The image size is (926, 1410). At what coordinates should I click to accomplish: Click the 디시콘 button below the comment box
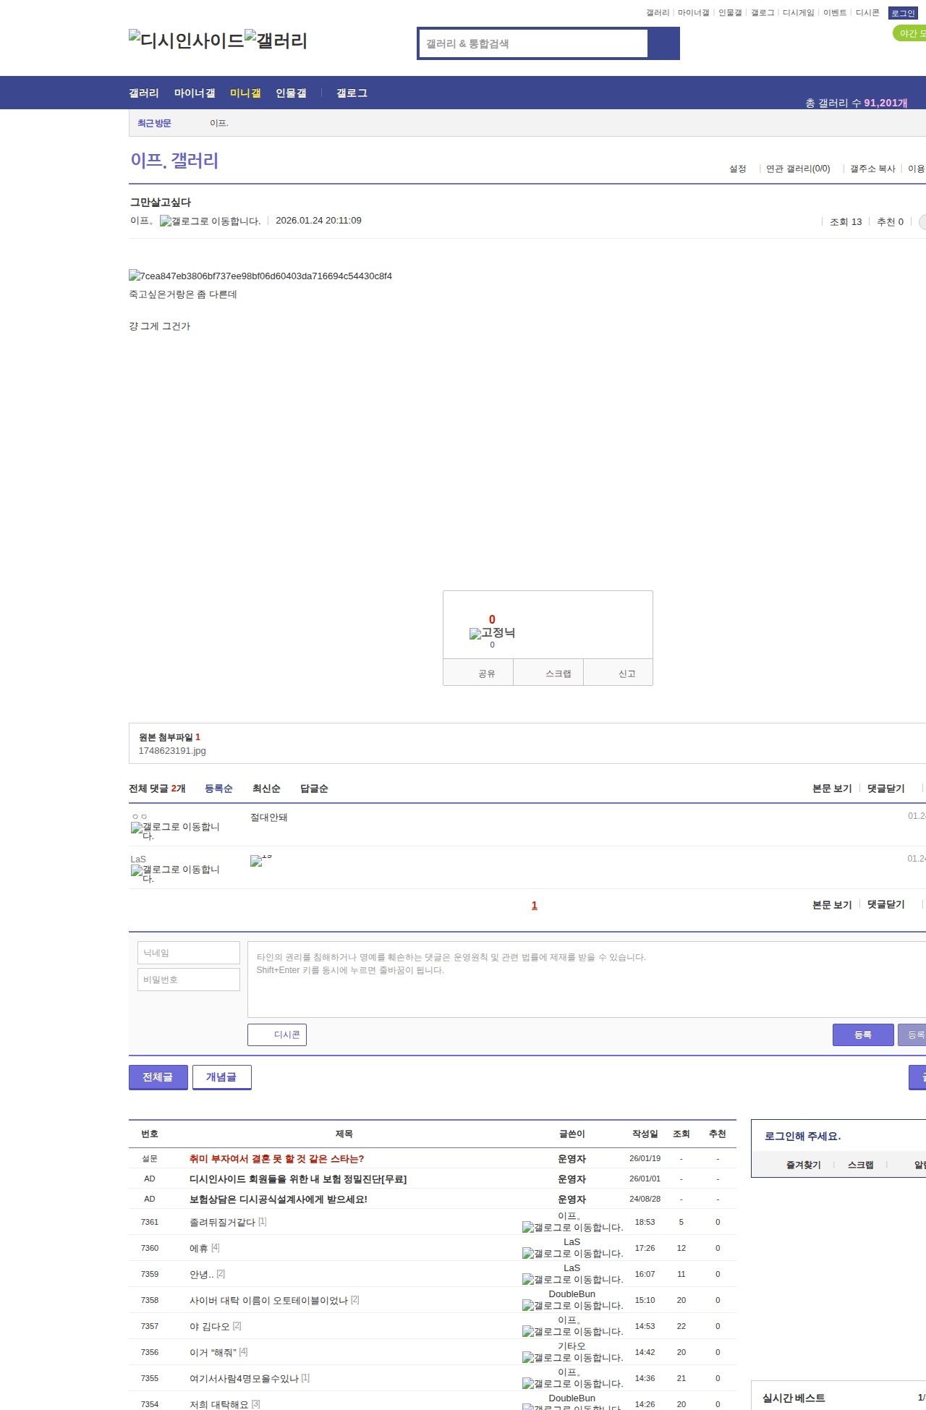[x=277, y=1035]
